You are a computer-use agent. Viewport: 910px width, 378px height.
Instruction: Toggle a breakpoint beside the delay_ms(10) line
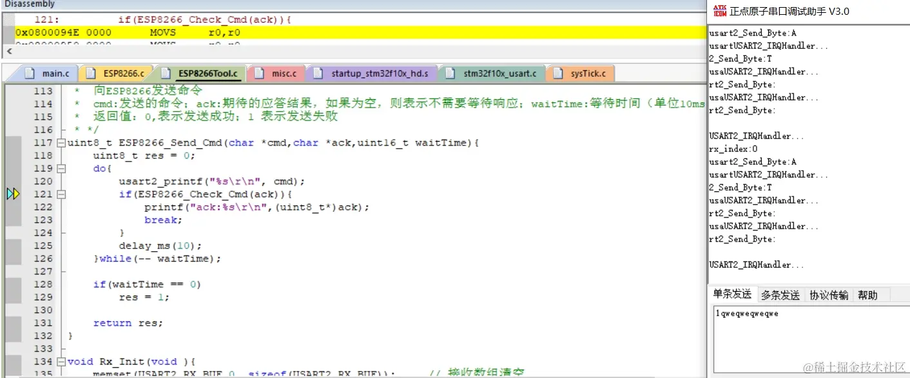point(13,245)
